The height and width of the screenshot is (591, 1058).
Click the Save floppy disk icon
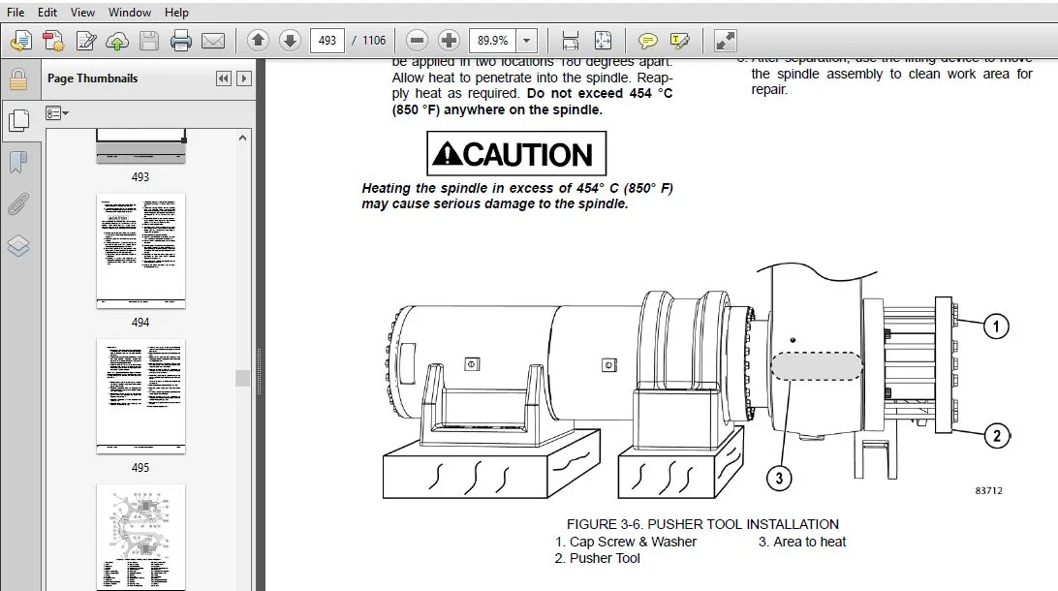(x=149, y=41)
